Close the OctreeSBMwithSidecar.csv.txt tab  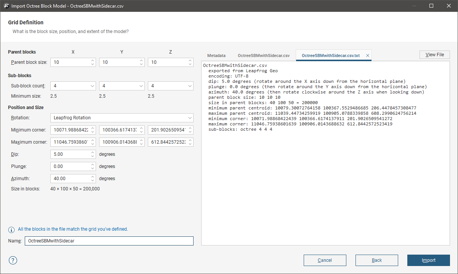(368, 55)
